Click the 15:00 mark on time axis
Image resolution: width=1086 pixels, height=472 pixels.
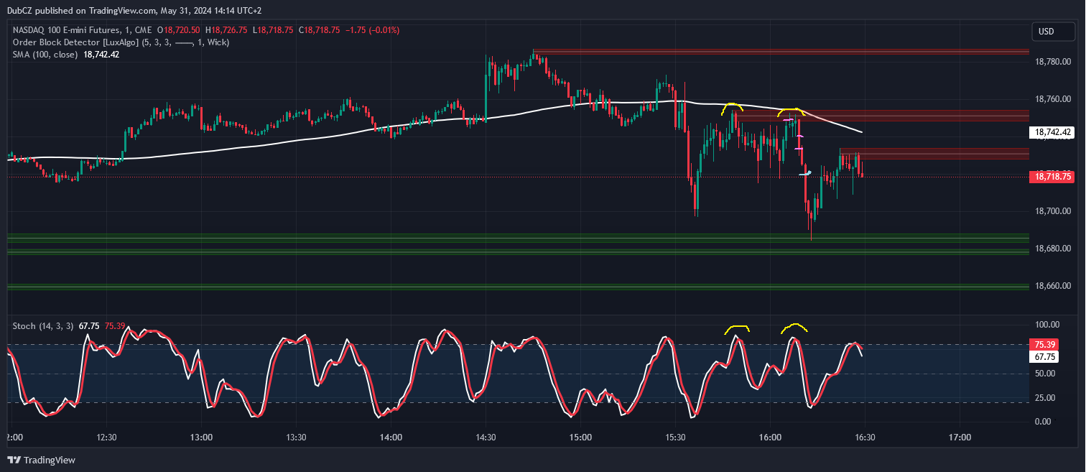pos(580,438)
